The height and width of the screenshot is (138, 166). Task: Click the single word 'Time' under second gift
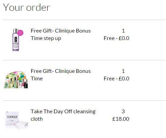click(37, 79)
